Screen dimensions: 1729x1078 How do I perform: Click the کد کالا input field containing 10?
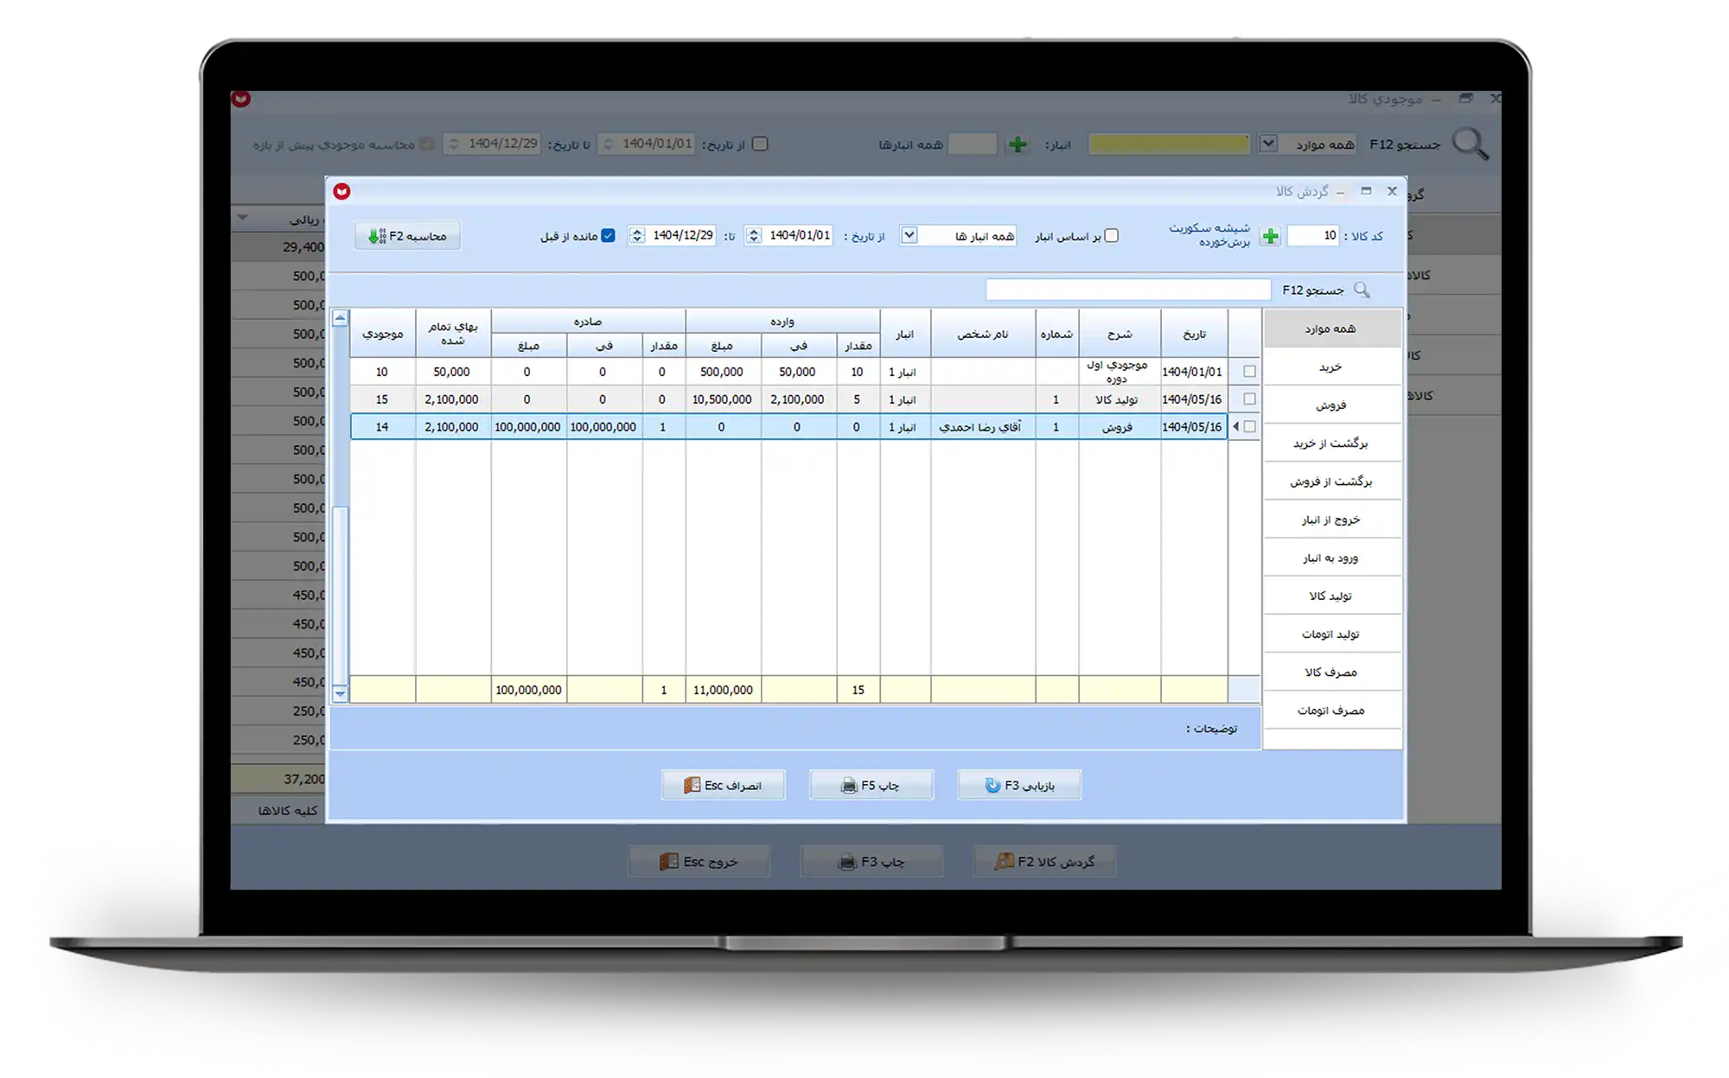pos(1313,235)
